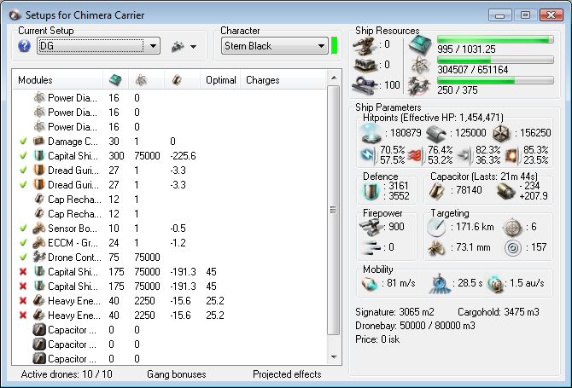Toggle the first Dread Guristas module checkmark

[x=23, y=171]
